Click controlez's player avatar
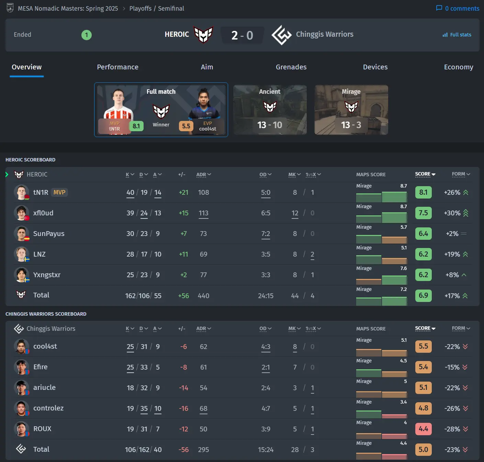This screenshot has width=484, height=462. [21, 408]
